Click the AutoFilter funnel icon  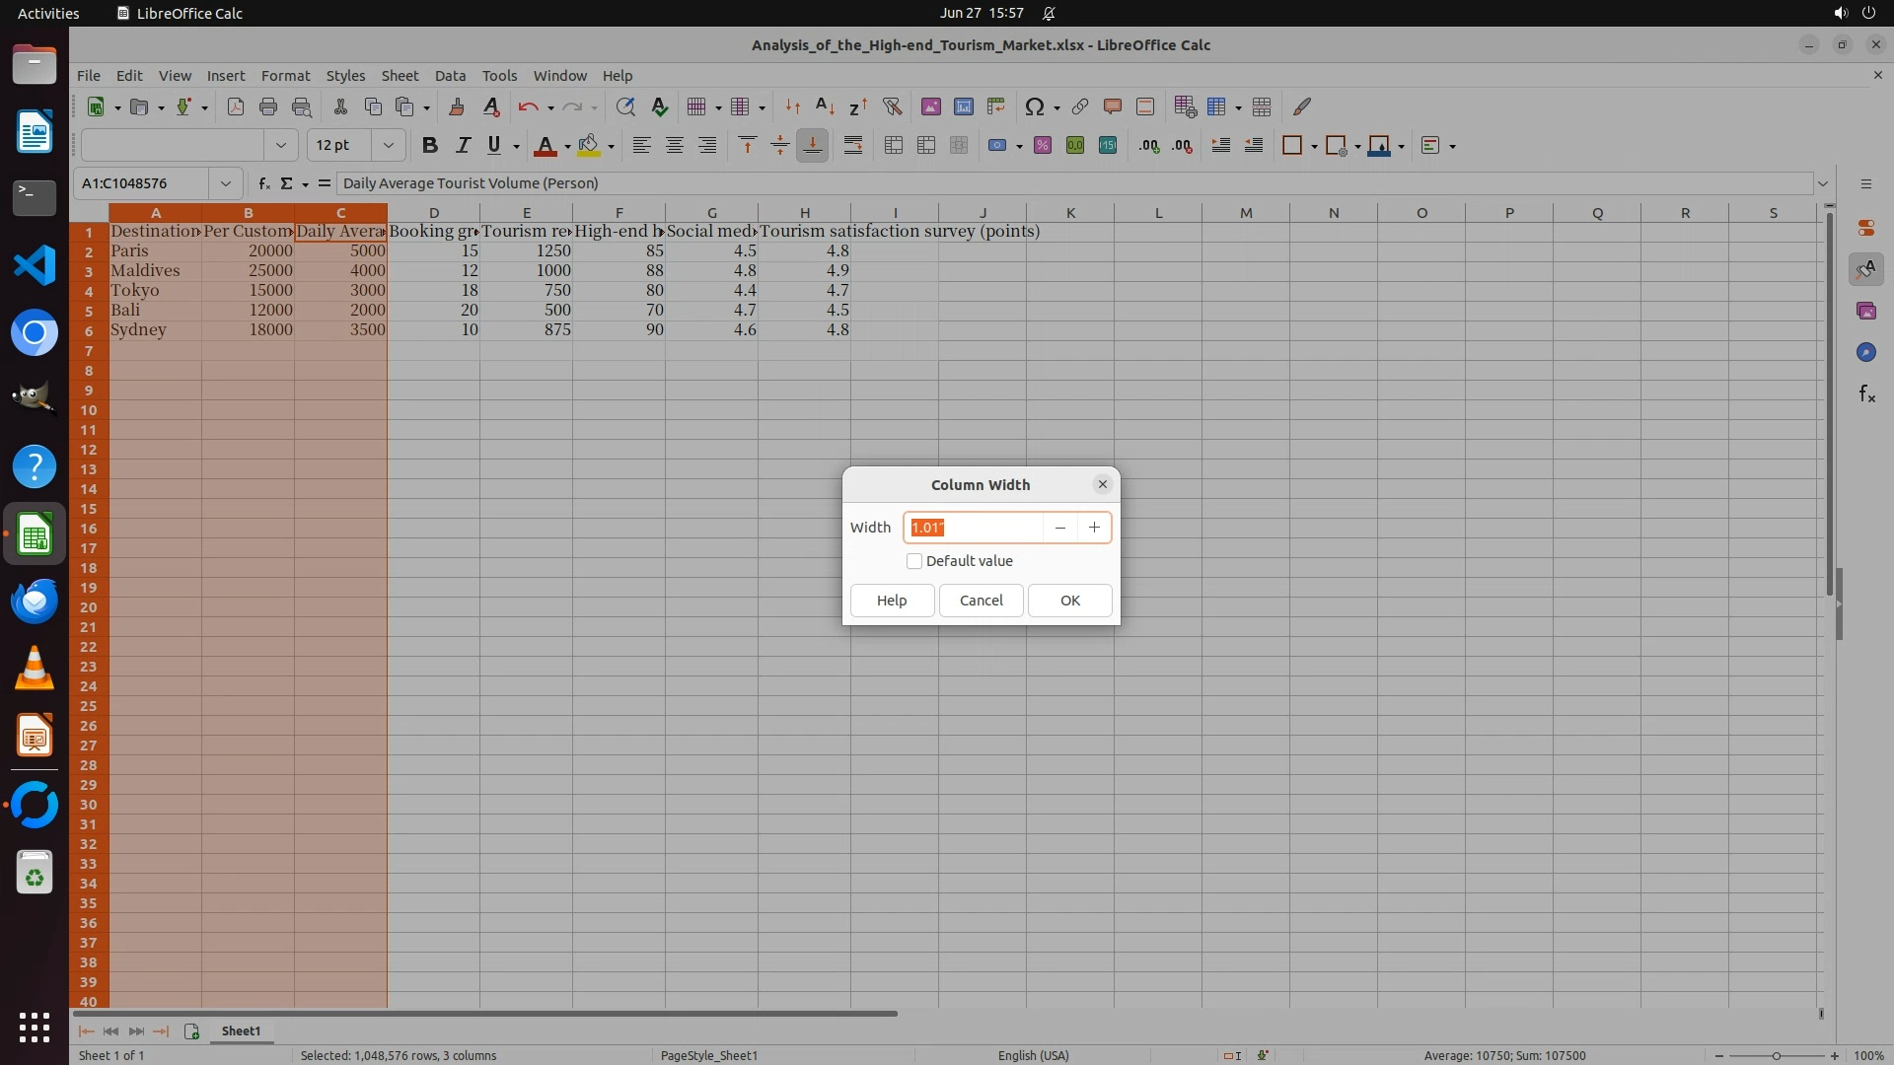(892, 106)
